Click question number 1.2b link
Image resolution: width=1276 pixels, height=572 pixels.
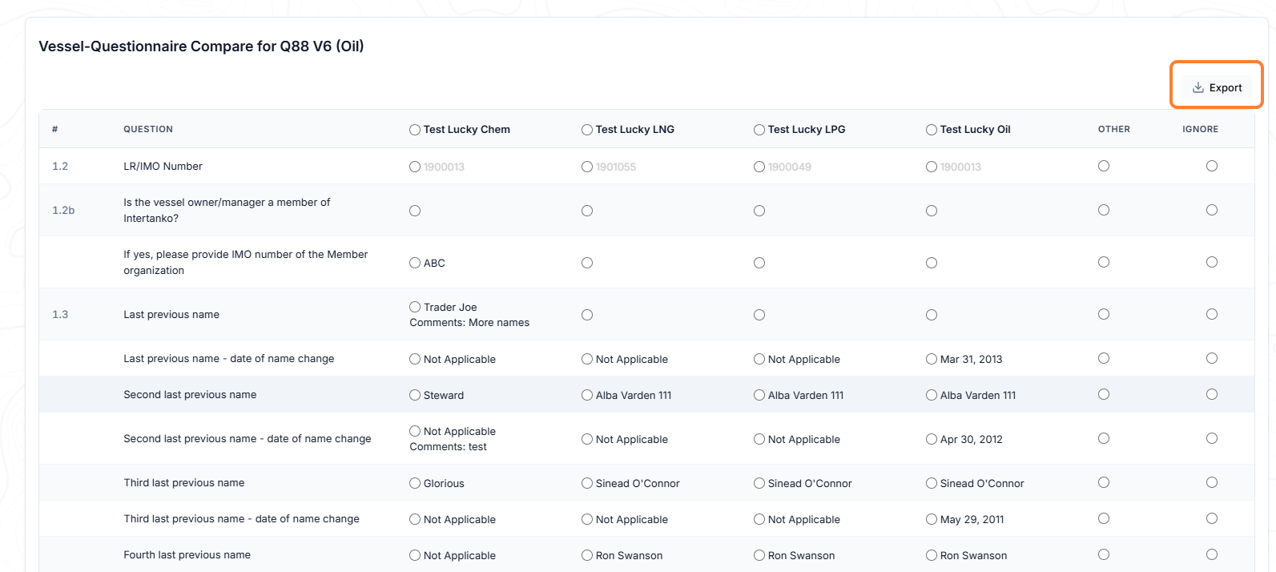pos(63,211)
